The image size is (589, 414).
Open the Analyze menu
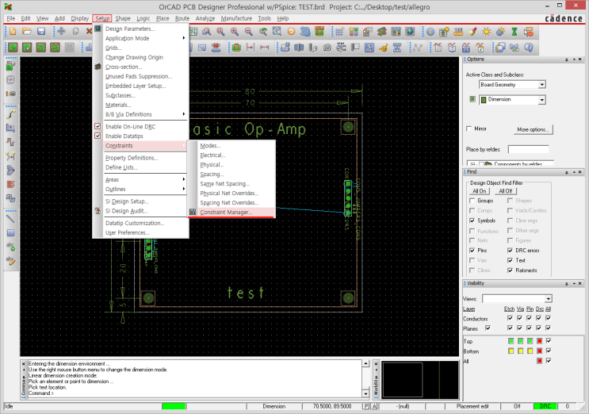(205, 17)
